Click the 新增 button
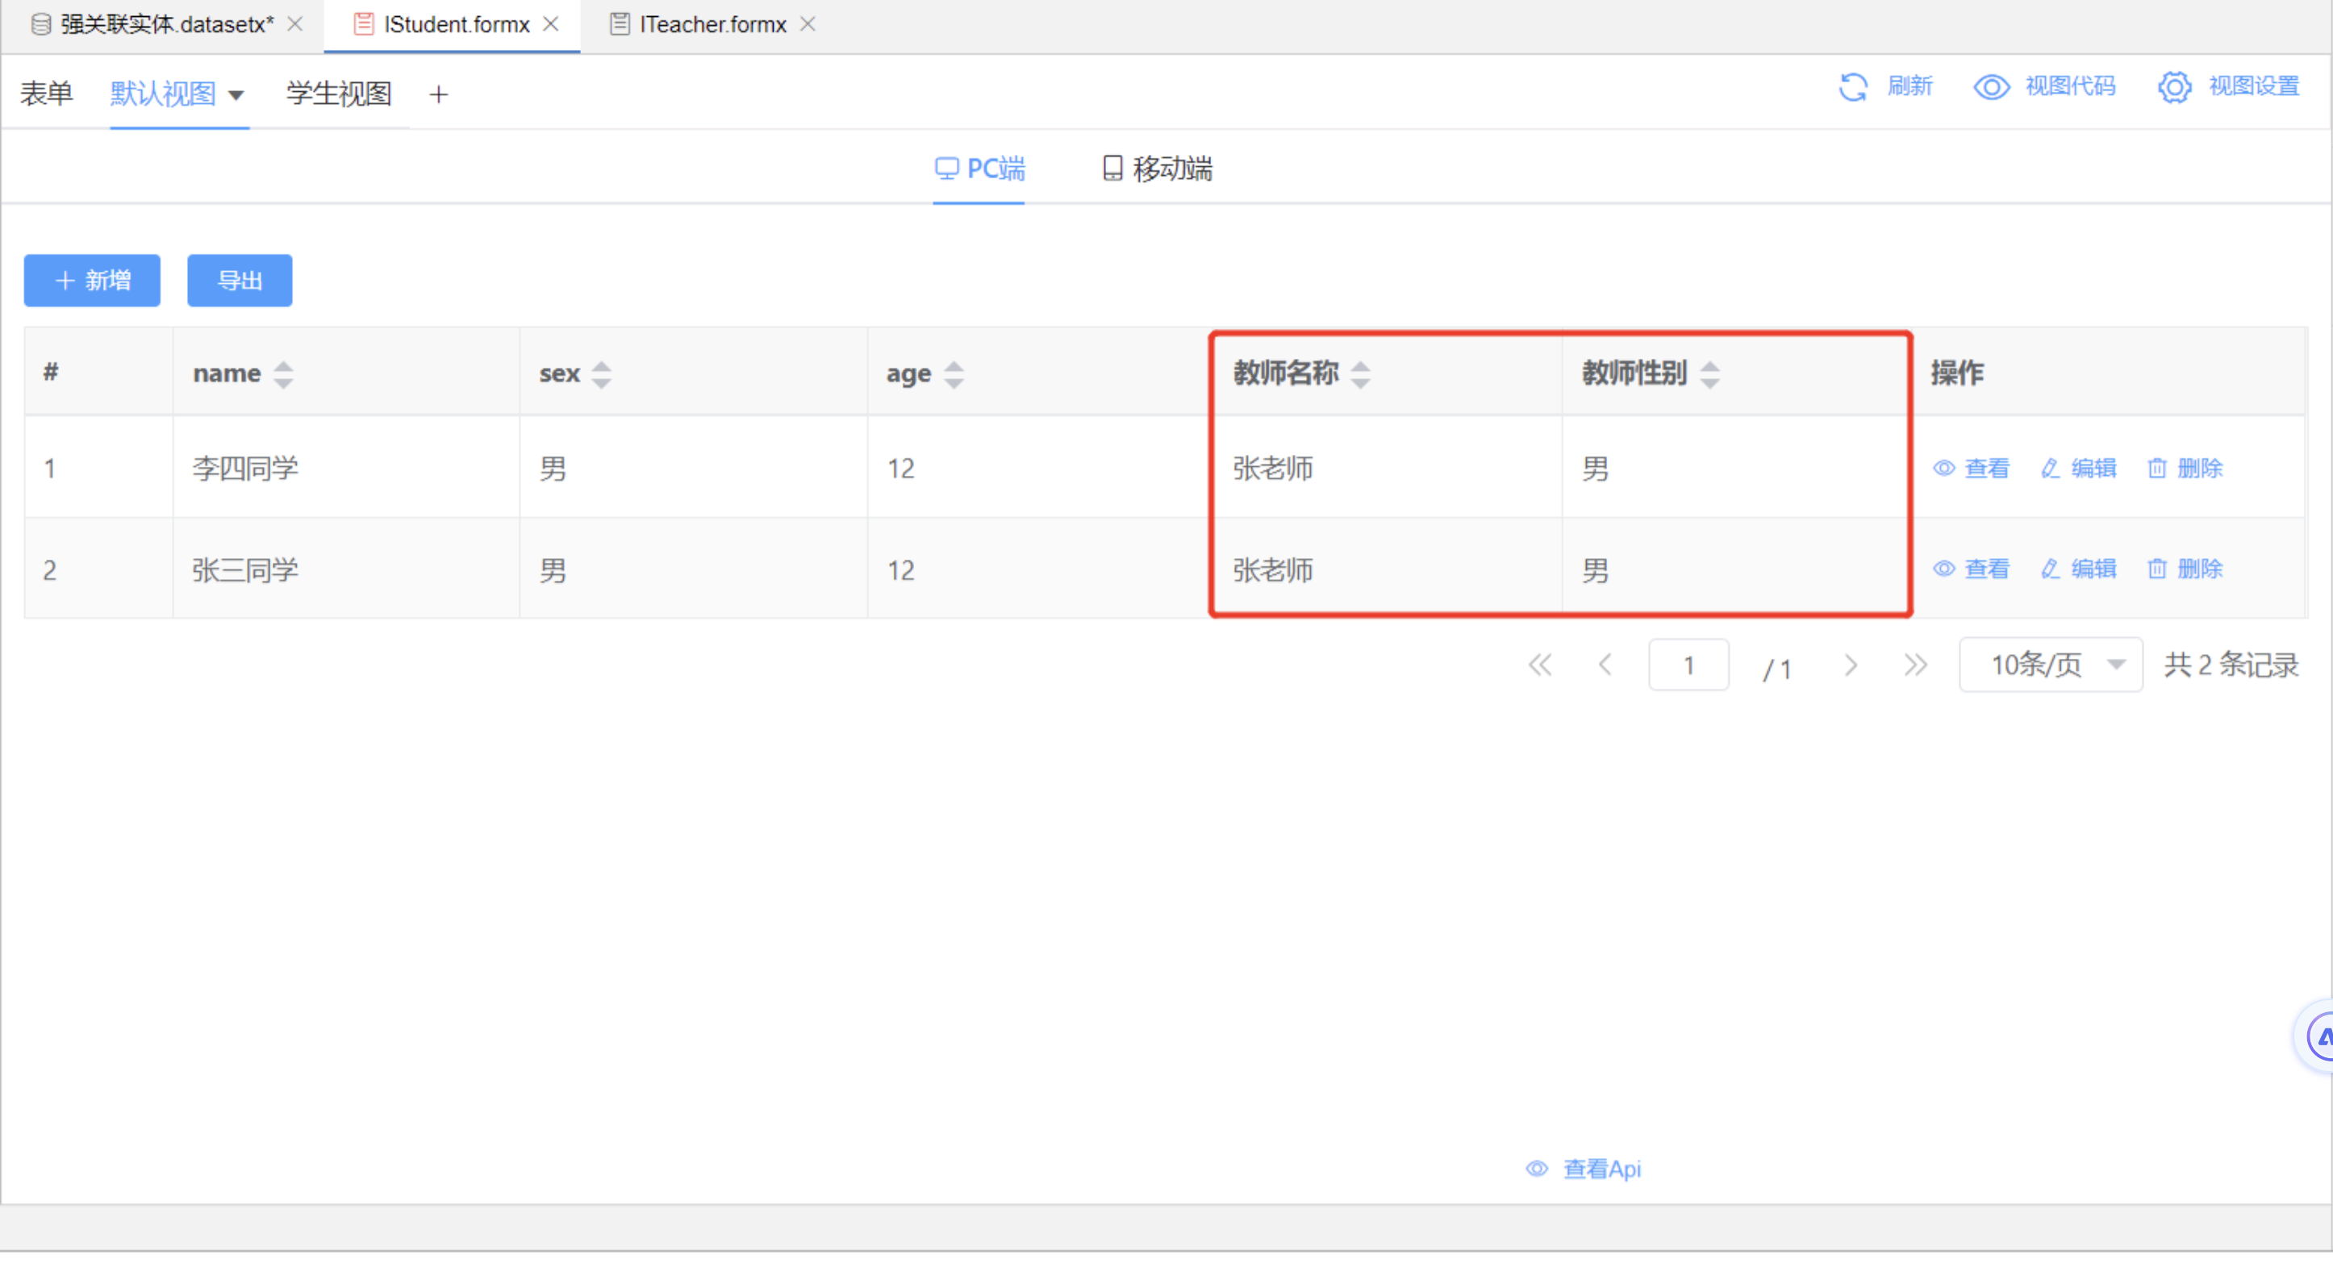This screenshot has width=2333, height=1263. click(93, 281)
